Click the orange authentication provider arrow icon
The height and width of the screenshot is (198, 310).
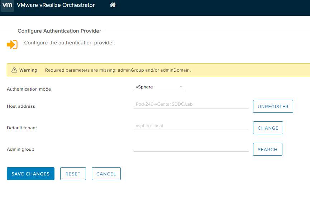tap(12, 45)
